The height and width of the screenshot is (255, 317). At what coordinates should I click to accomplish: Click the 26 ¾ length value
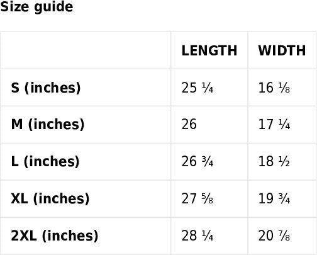[197, 162]
